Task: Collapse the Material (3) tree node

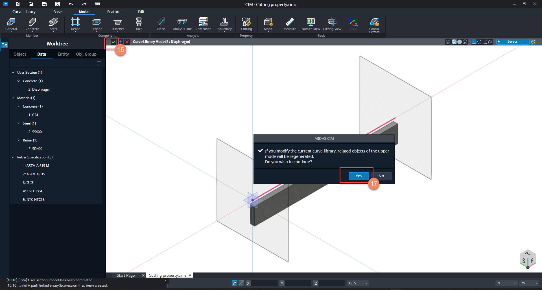Action: pos(13,98)
